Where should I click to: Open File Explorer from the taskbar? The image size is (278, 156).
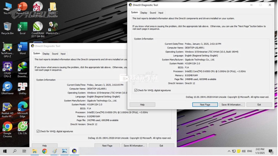click(x=34, y=151)
